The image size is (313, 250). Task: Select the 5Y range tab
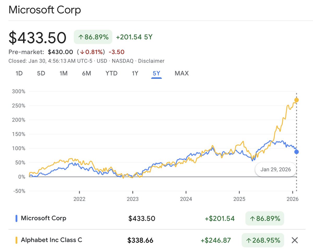tap(156, 73)
